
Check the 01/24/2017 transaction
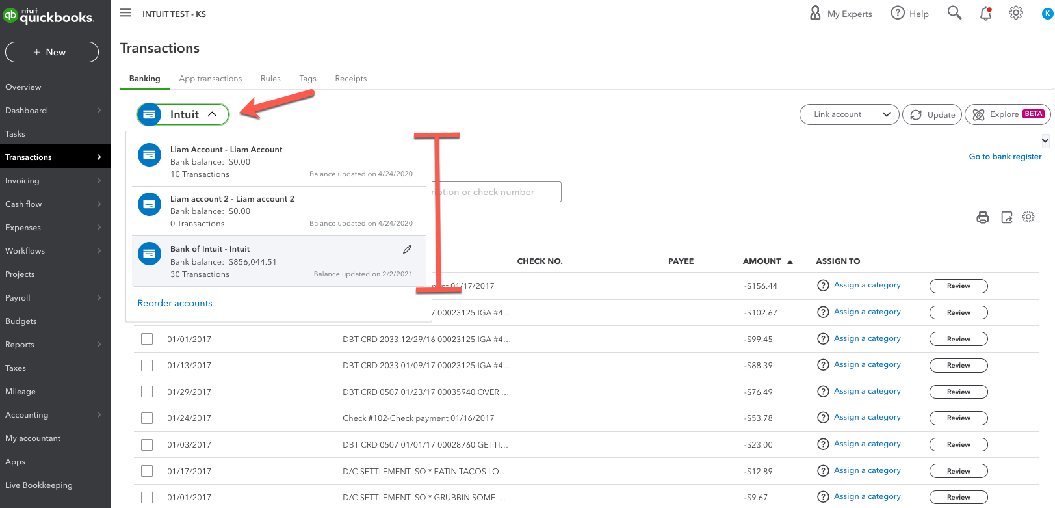pos(147,418)
